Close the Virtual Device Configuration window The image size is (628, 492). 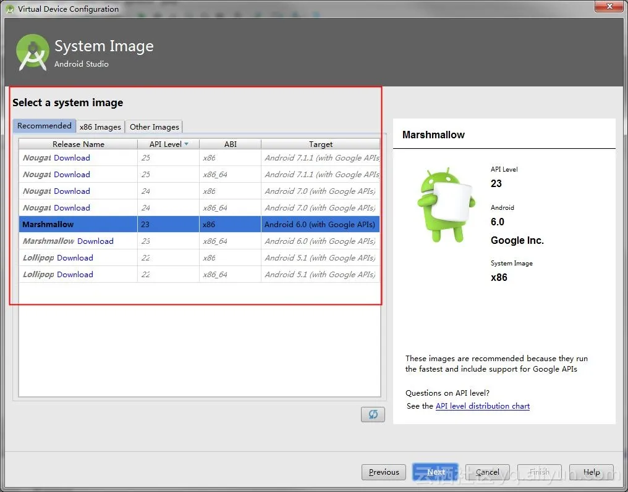[609, 6]
